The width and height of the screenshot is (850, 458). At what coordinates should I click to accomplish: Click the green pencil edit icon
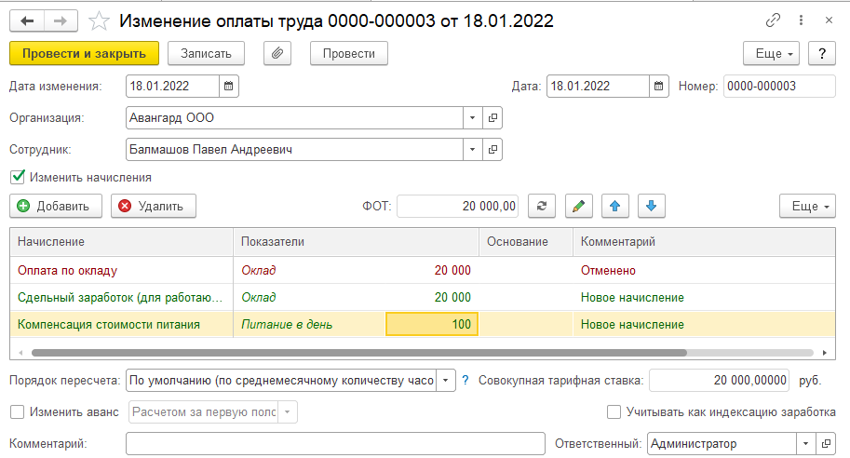tap(579, 206)
